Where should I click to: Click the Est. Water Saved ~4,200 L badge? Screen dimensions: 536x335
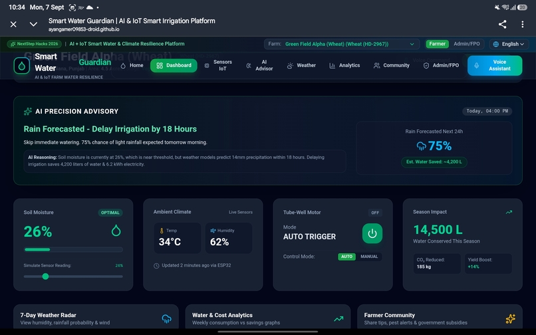(x=434, y=162)
